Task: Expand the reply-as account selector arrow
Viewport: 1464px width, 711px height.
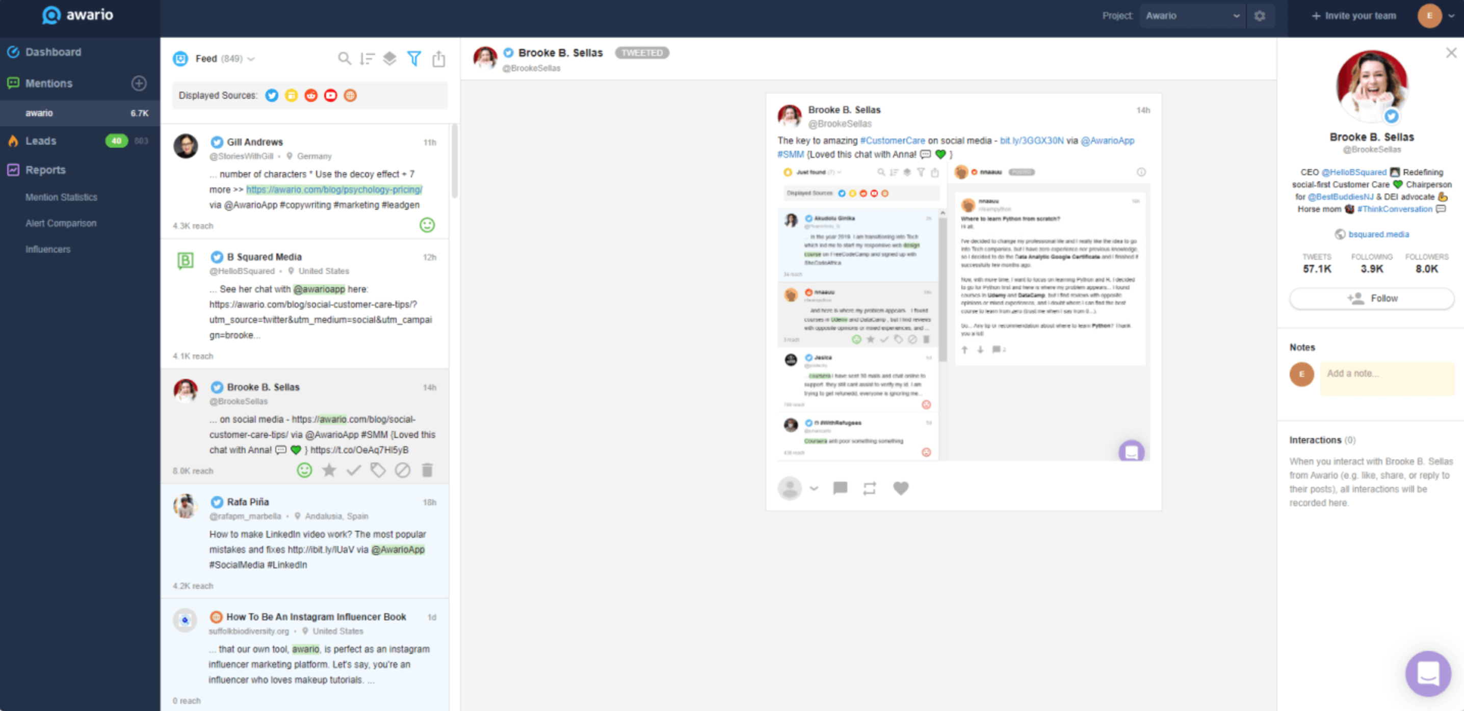Action: tap(814, 488)
